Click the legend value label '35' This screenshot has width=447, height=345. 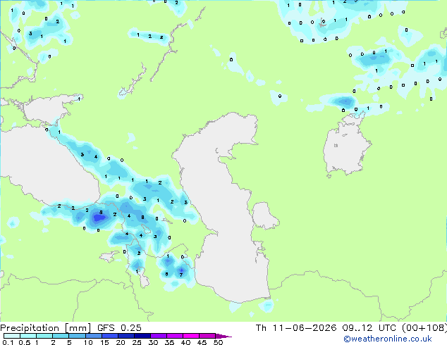169,342
